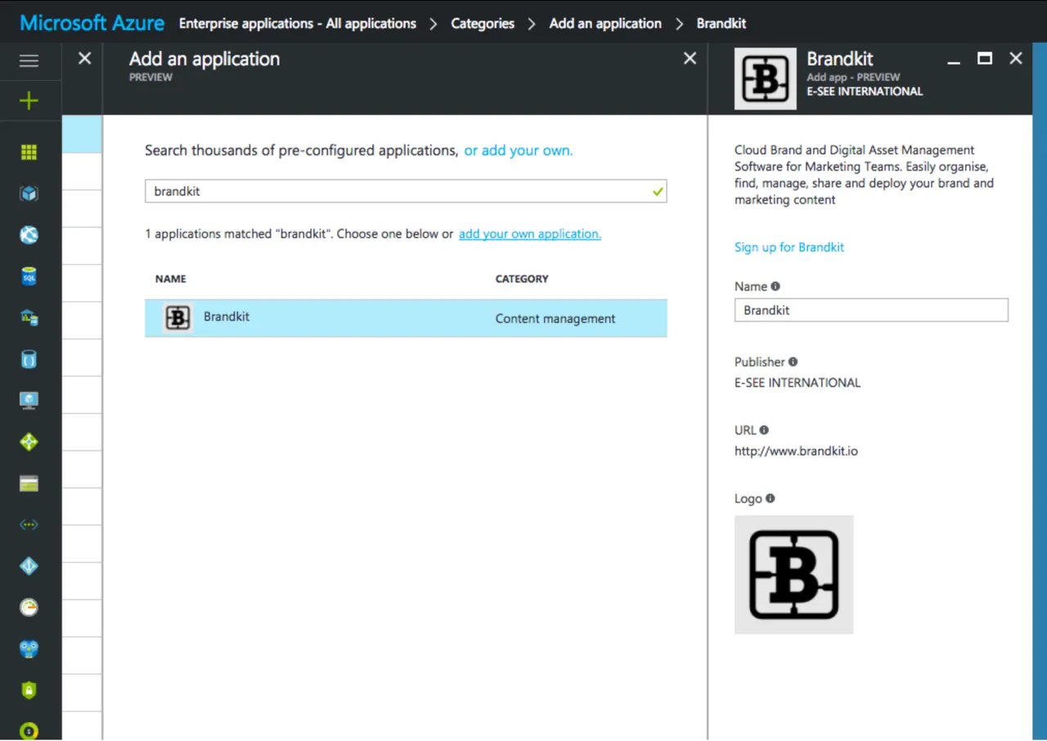The height and width of the screenshot is (741, 1047).
Task: Return to Enterprise applications - All applications breadcrumb
Action: click(297, 24)
